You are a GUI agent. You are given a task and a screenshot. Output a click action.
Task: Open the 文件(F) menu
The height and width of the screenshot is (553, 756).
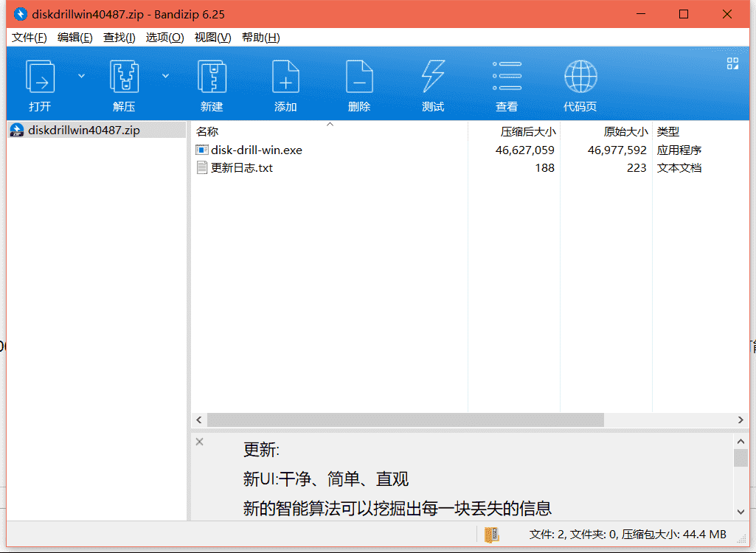tap(29, 37)
